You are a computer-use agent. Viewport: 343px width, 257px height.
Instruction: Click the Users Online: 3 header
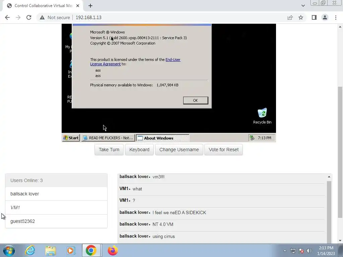click(x=56, y=180)
